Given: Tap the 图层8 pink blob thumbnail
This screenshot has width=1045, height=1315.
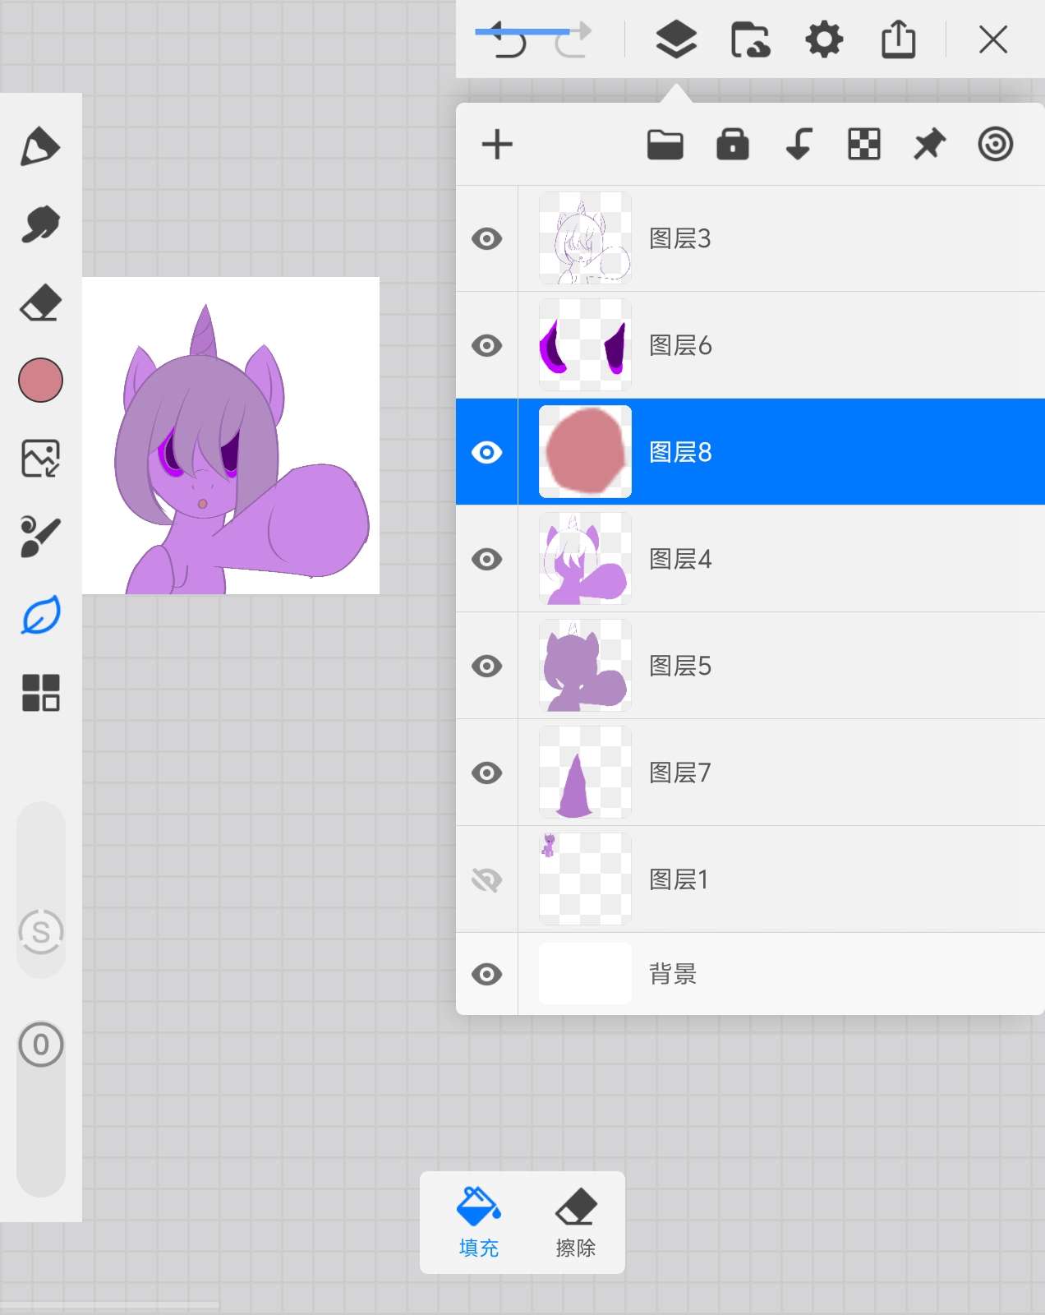Looking at the screenshot, I should 585,452.
